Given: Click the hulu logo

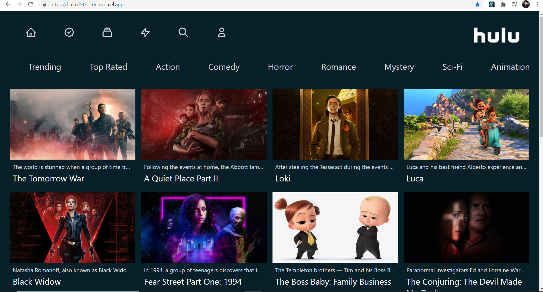Looking at the screenshot, I should click(x=496, y=35).
